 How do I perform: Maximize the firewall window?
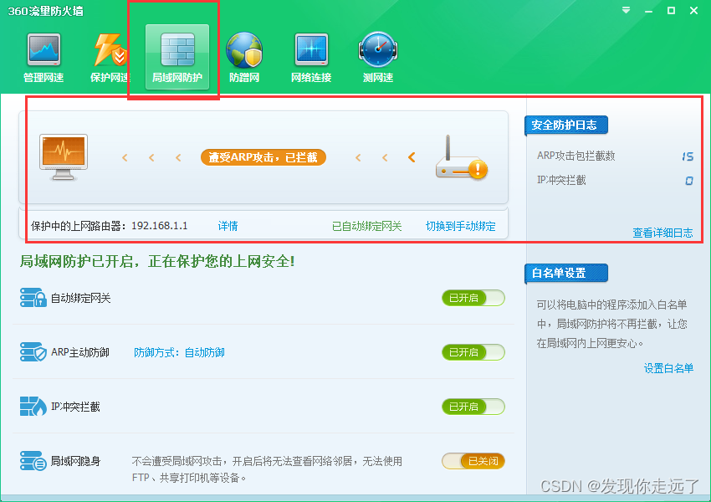pos(671,10)
